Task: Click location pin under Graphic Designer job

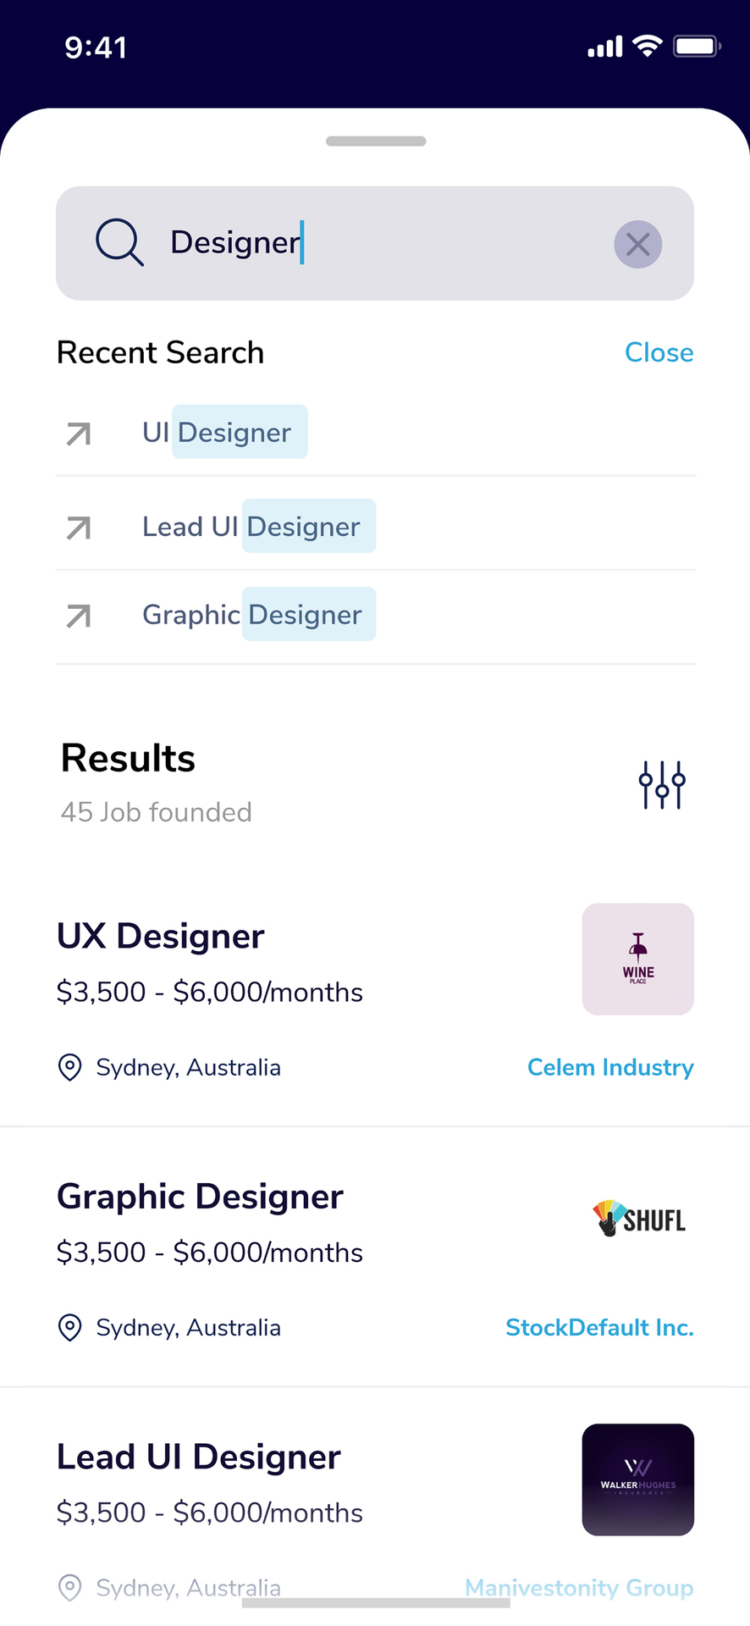Action: click(x=69, y=1327)
